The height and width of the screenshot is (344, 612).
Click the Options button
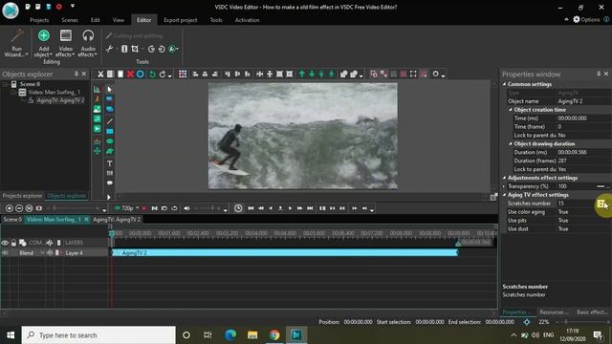[x=586, y=19]
